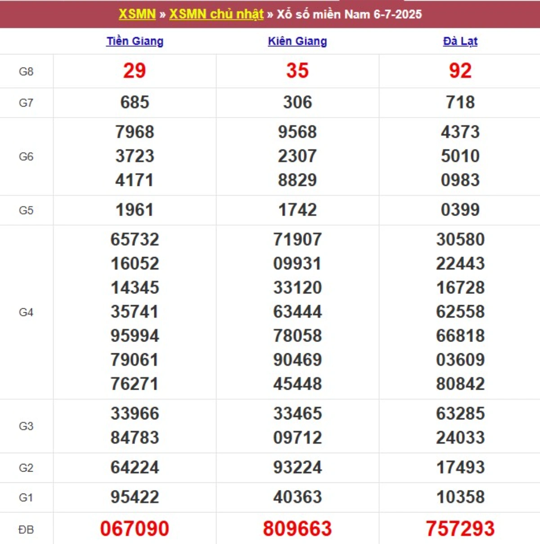540x544 pixels.
Task: Click G4 number 79061
Action: 135,360
